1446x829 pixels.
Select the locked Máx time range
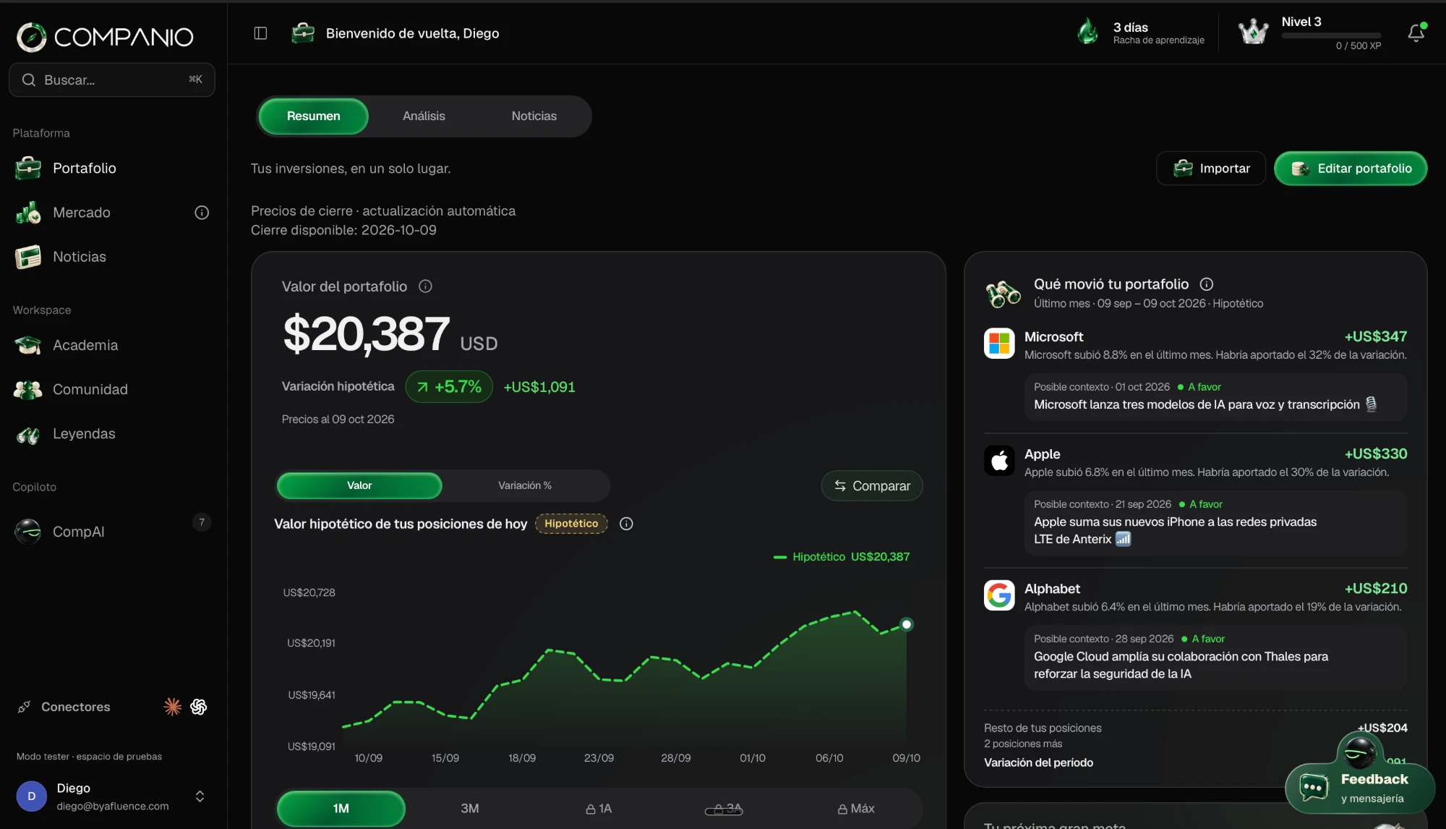[x=856, y=808]
